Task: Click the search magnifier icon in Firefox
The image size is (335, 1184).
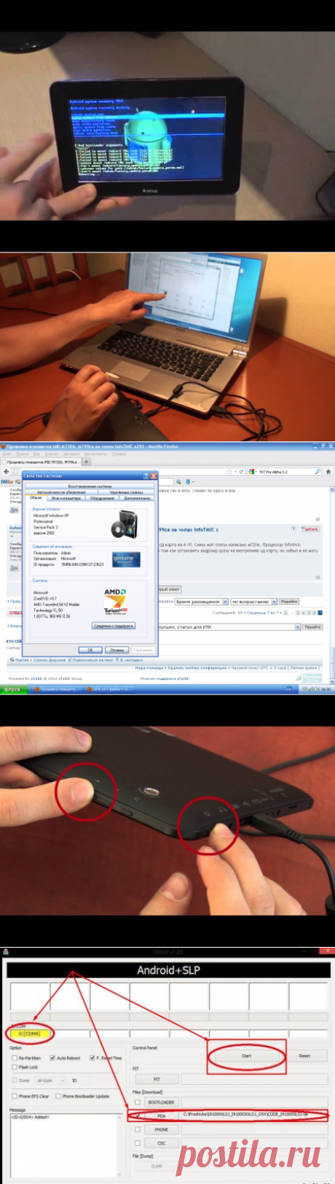Action: (318, 472)
